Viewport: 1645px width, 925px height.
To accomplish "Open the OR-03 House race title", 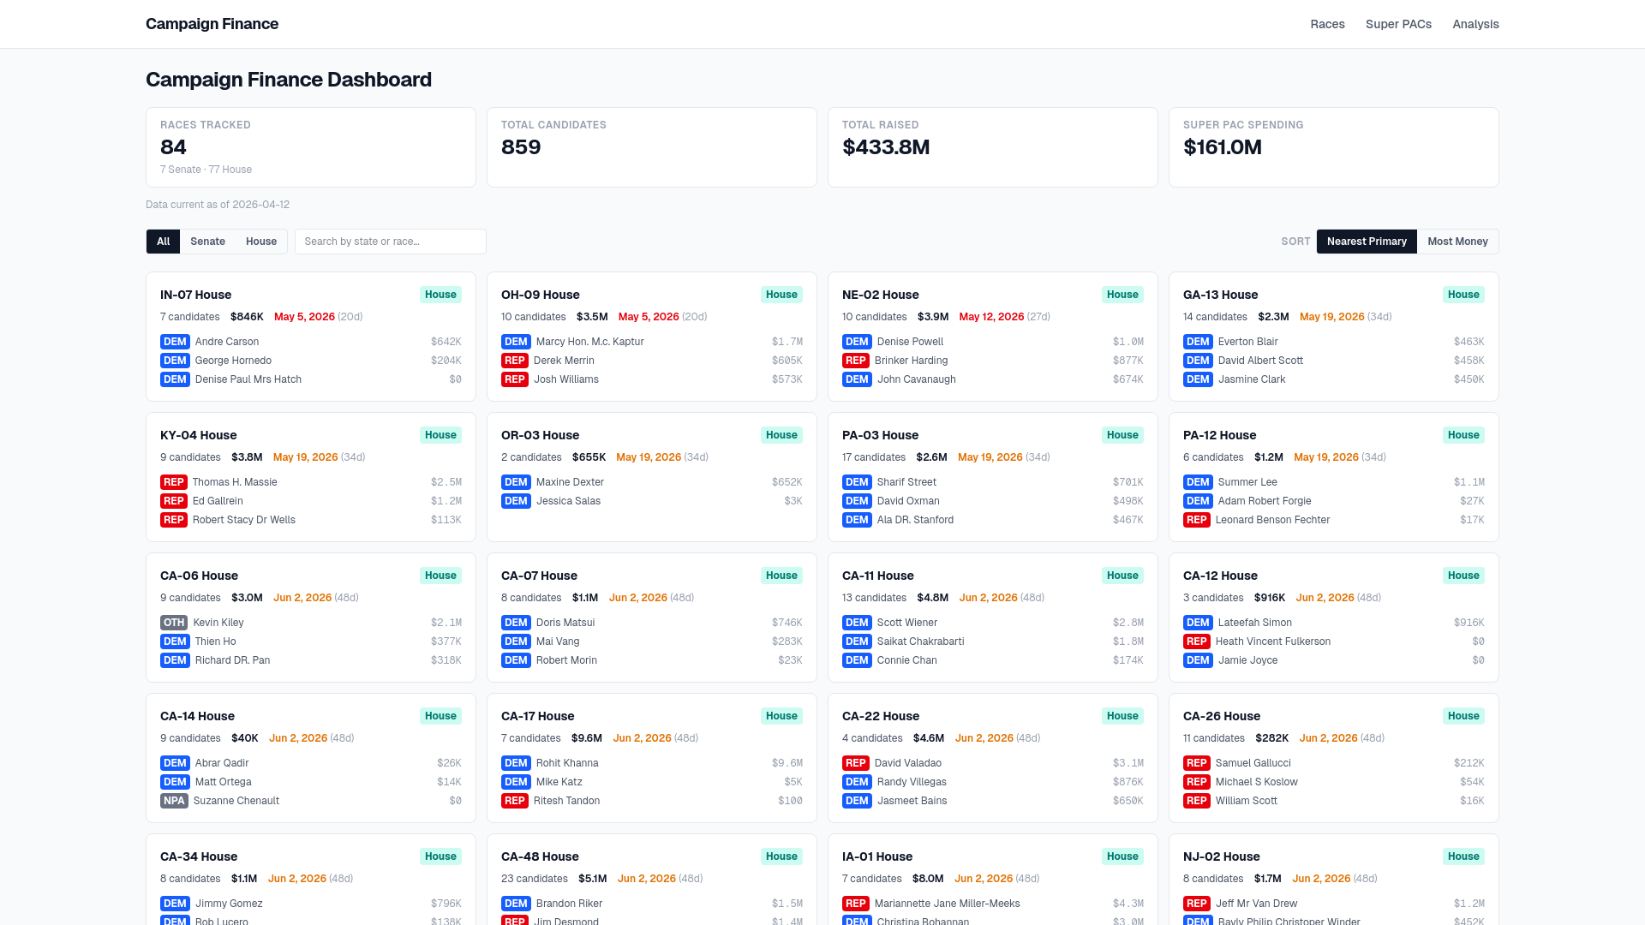I will (540, 435).
